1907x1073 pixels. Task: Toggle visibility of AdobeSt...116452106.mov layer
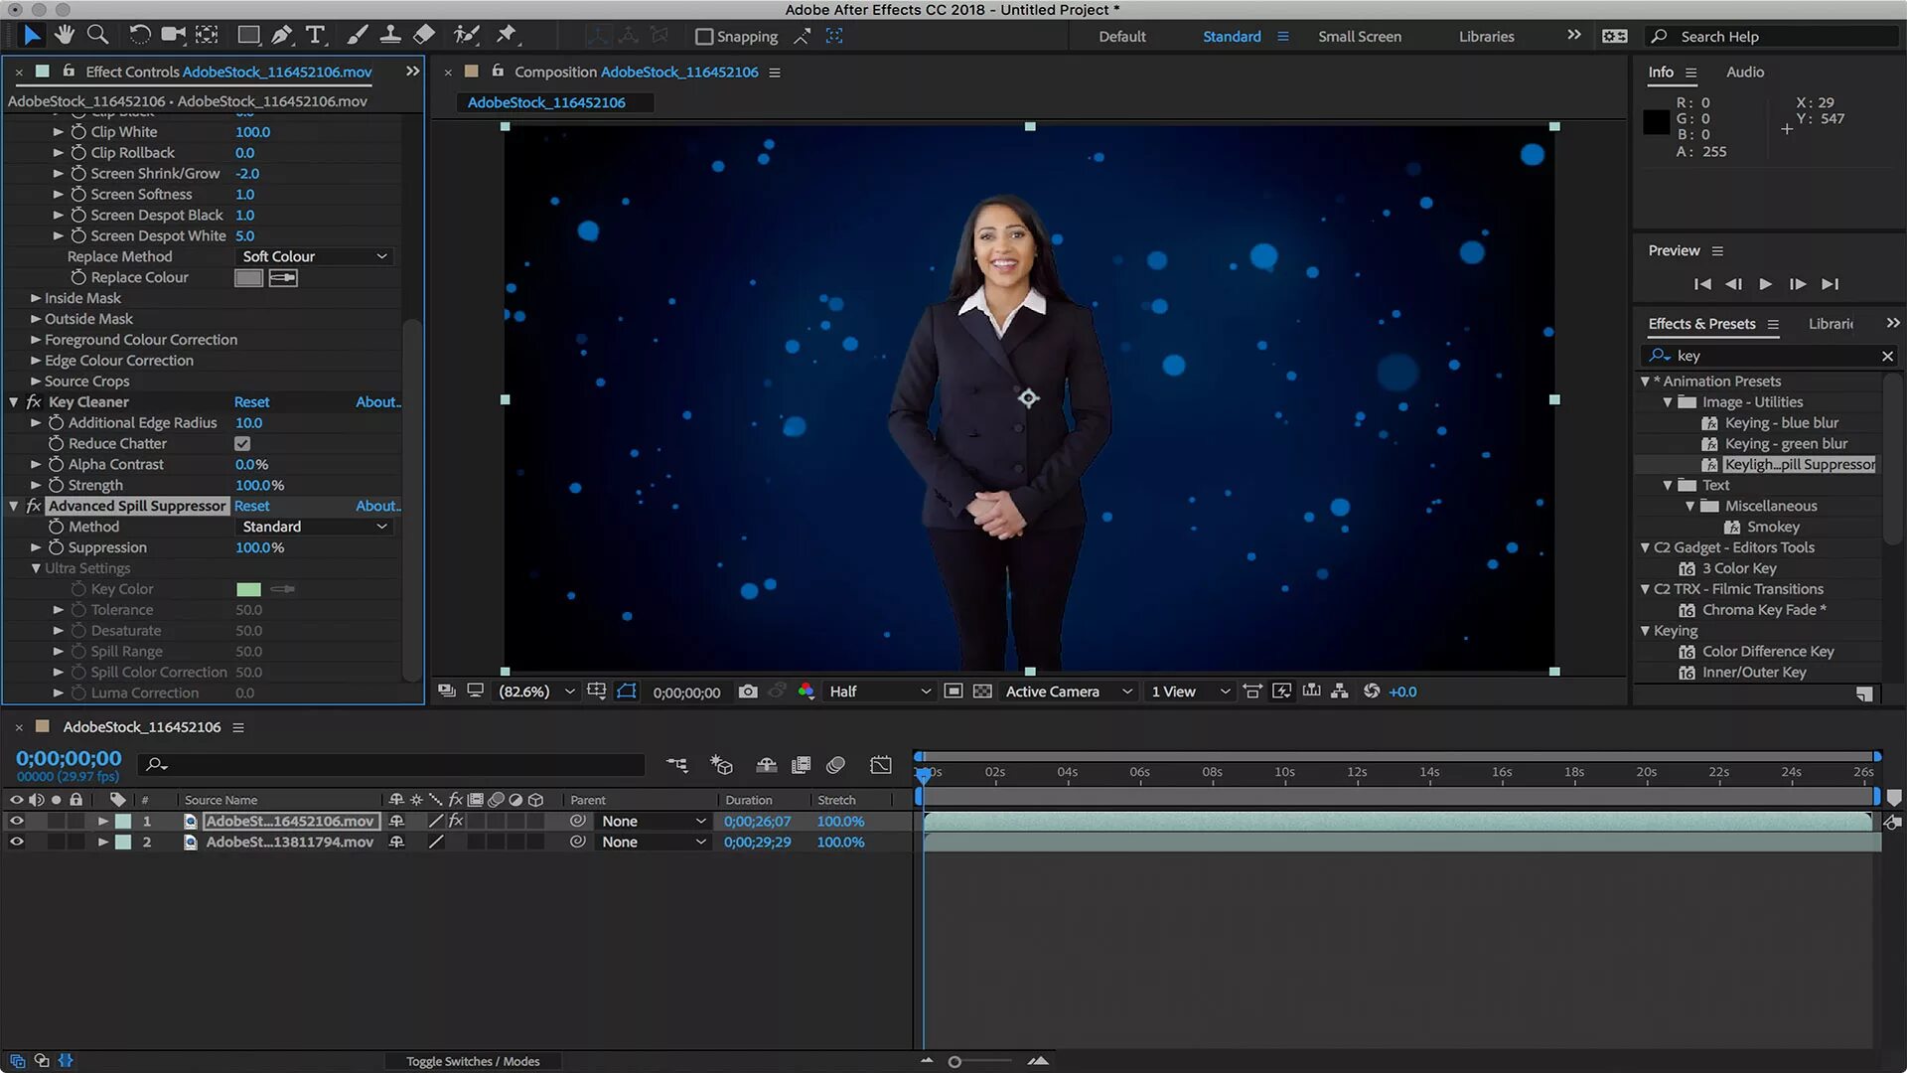click(x=16, y=819)
